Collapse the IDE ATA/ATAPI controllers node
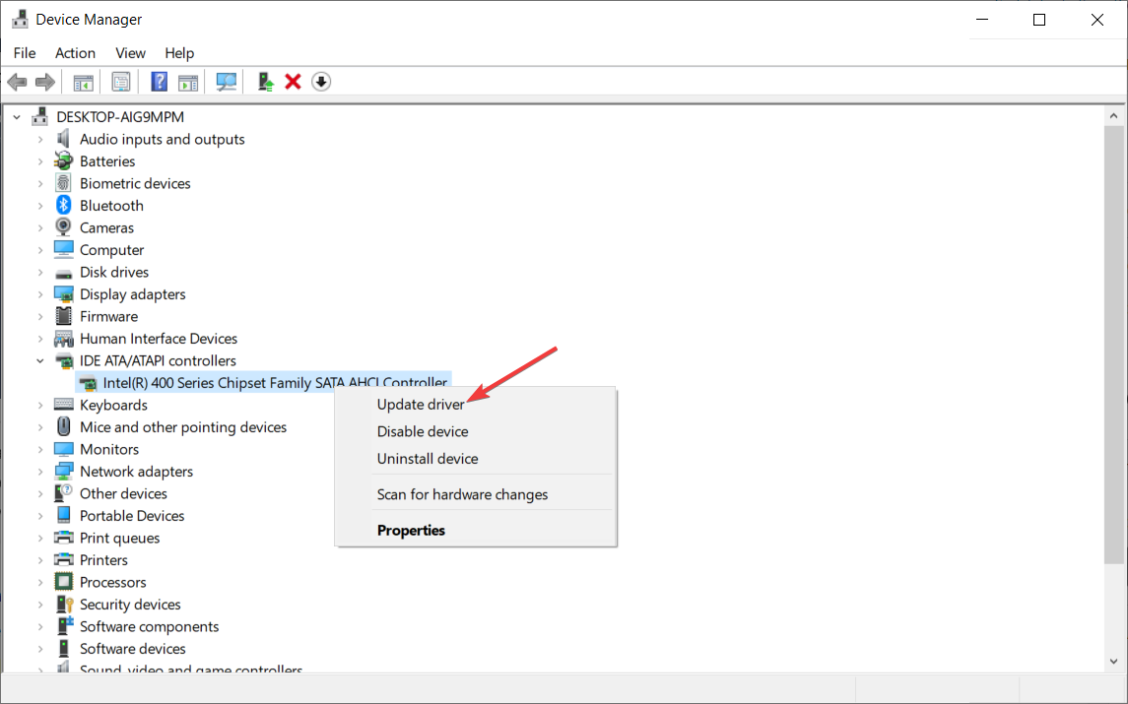This screenshot has width=1128, height=704. 40,361
